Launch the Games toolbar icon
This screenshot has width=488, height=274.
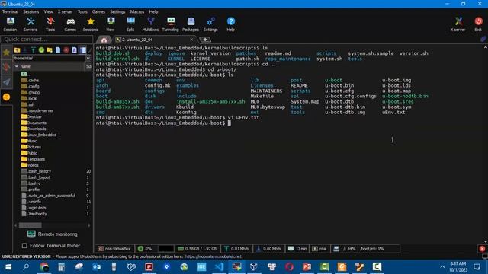[x=70, y=24]
